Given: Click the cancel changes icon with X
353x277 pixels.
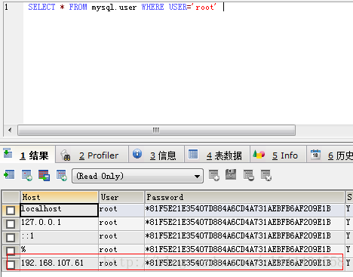Looking at the screenshot, I should tap(266, 175).
